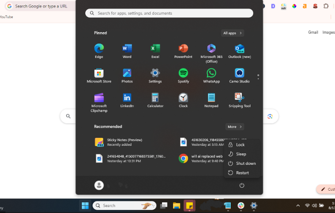Choose Restart in the power menu
This screenshot has height=213, width=335.
coord(242,173)
